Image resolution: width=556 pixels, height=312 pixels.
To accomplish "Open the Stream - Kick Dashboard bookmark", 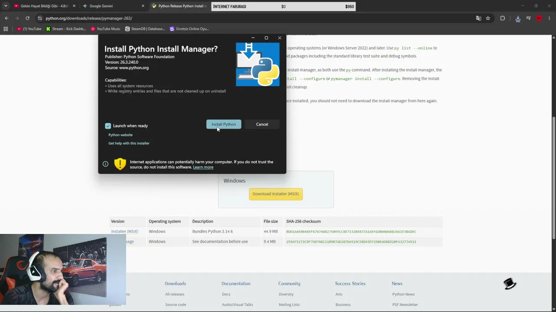I will pos(66,29).
